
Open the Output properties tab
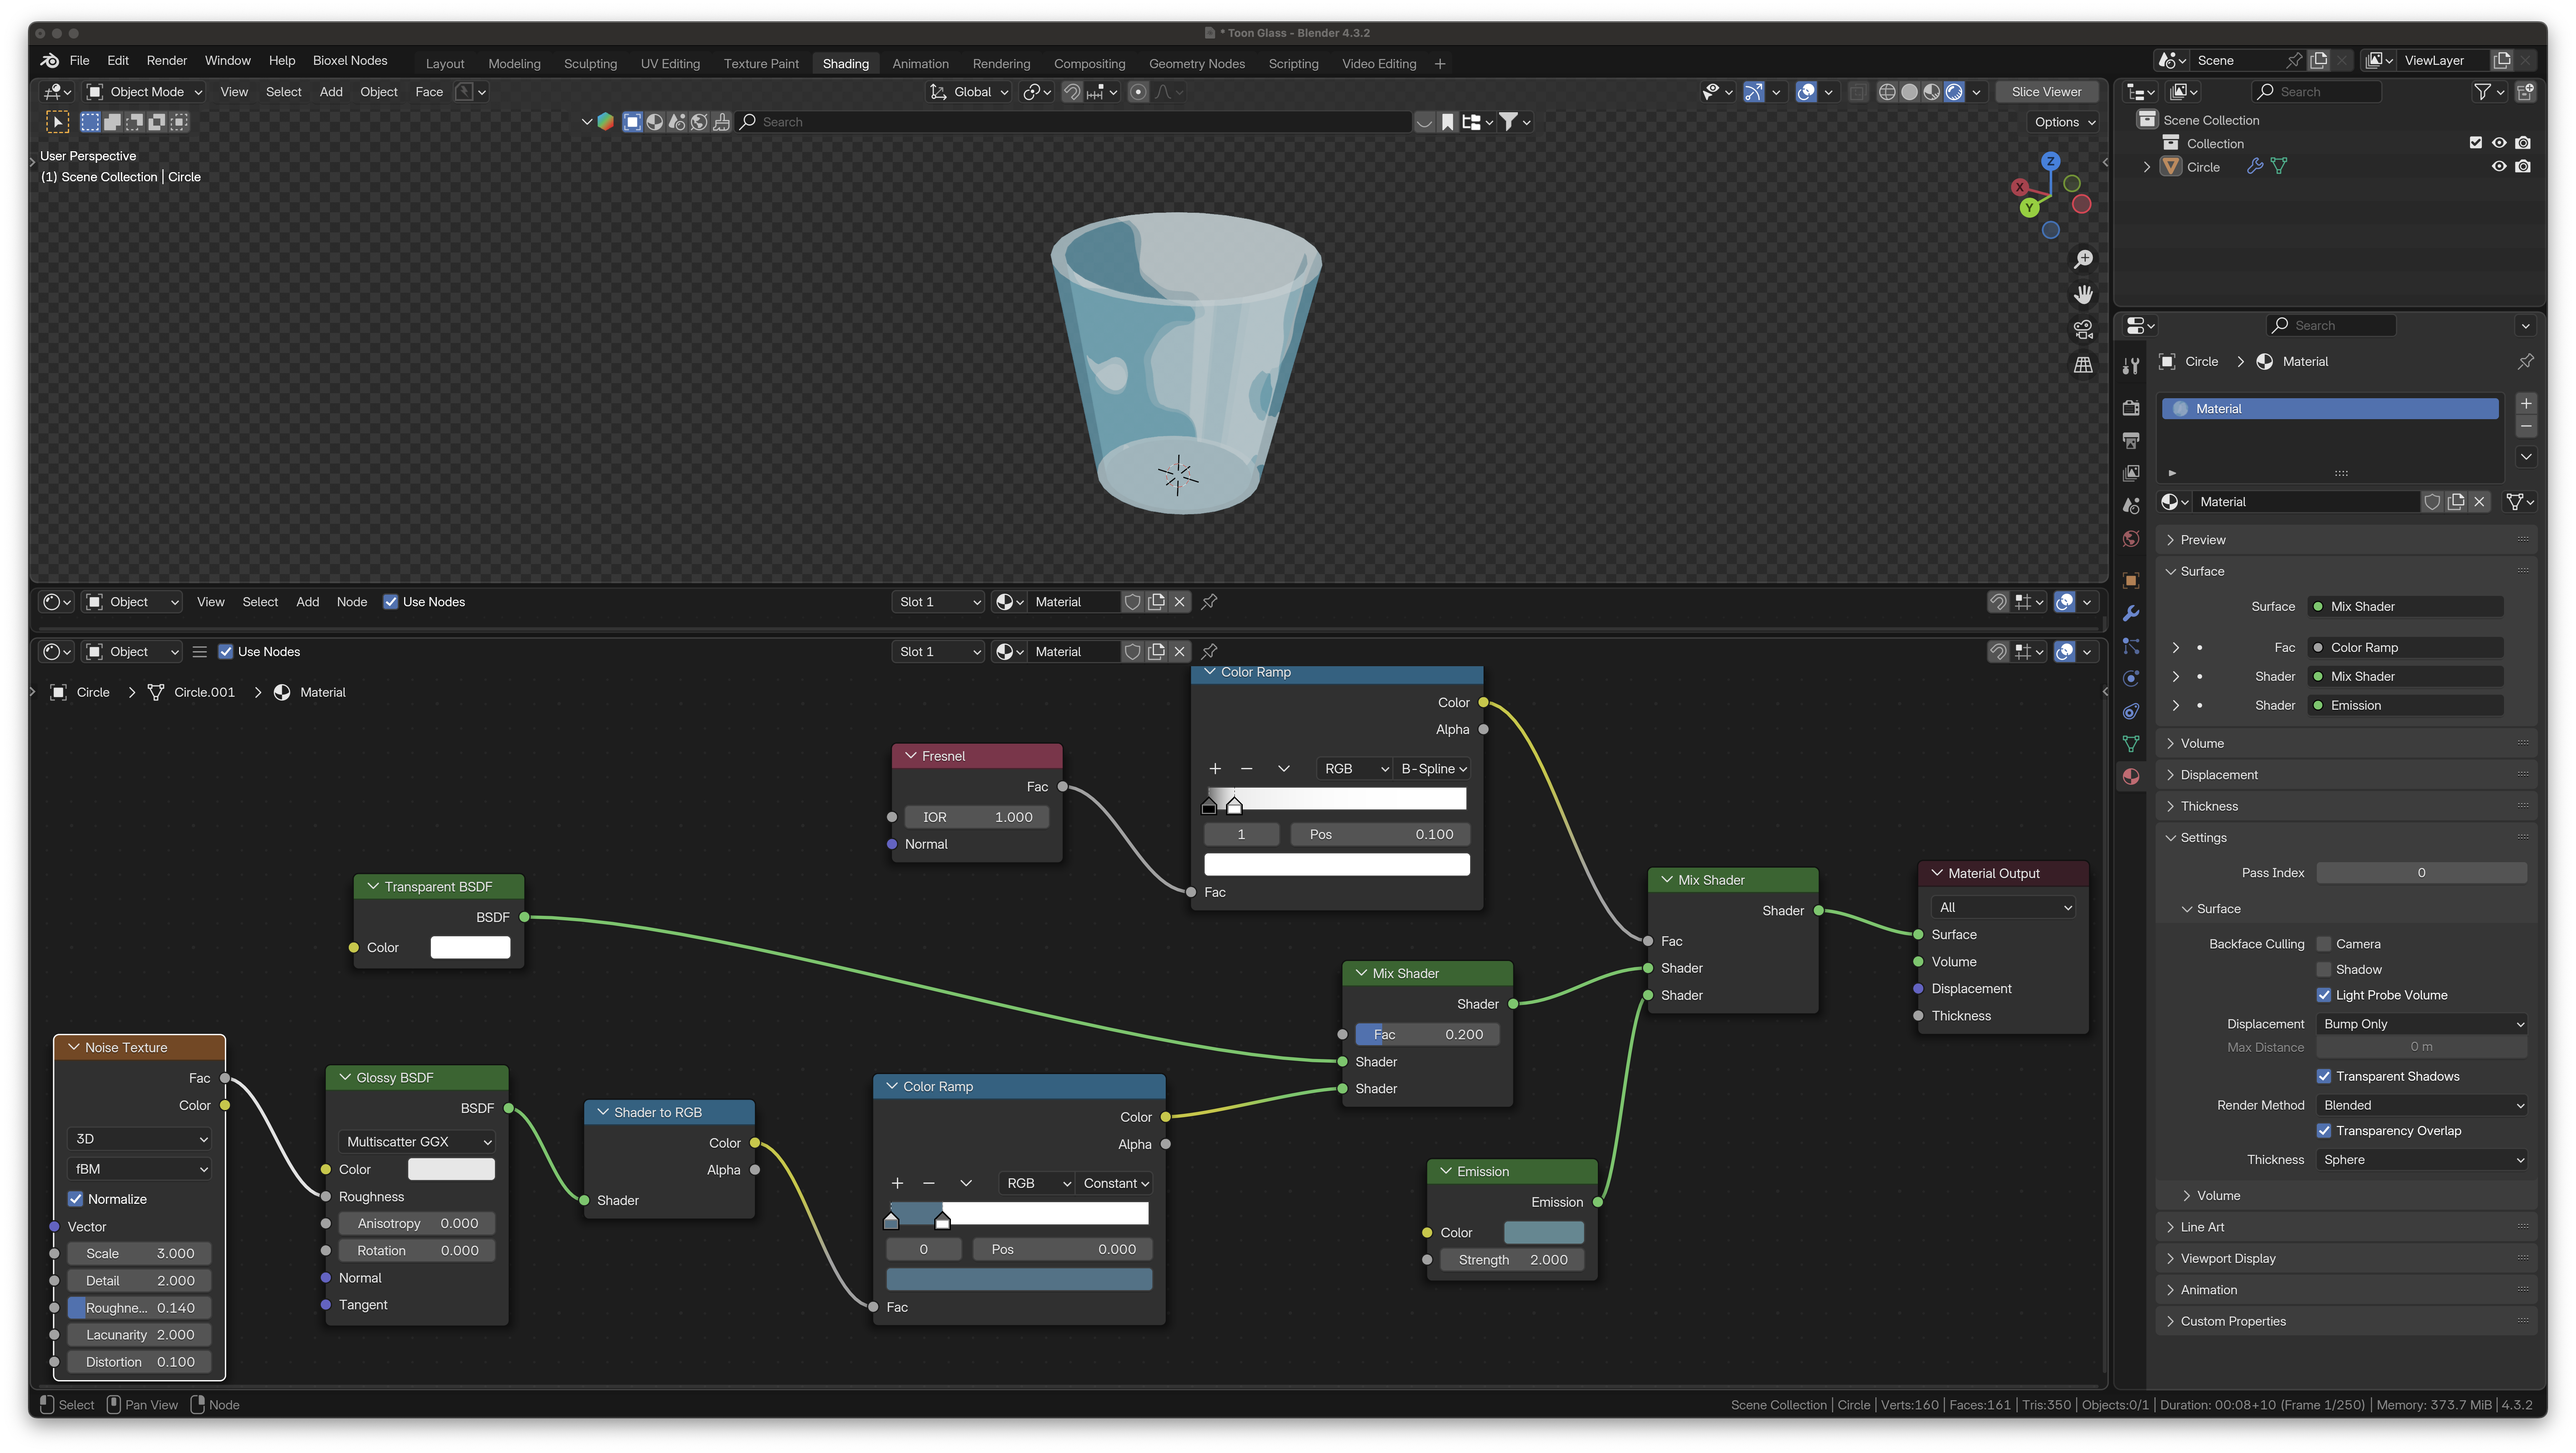[x=2131, y=440]
